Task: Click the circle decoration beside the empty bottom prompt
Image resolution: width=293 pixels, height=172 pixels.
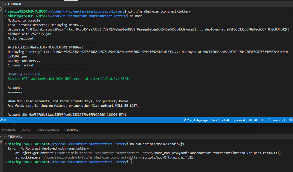Action: pos(6,162)
